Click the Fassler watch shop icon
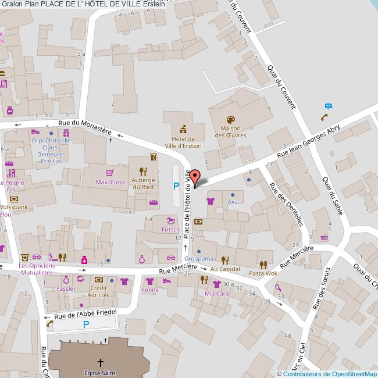The image size is (378, 378). 66,280
